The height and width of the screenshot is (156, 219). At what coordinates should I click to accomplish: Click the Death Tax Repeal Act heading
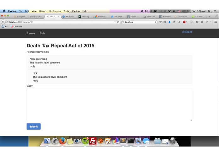click(x=61, y=45)
